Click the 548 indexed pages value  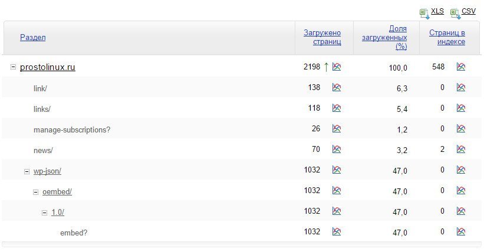coord(439,67)
